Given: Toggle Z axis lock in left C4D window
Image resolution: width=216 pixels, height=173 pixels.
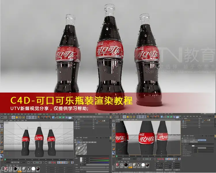Looking at the screenshot, I should coord(35,117).
